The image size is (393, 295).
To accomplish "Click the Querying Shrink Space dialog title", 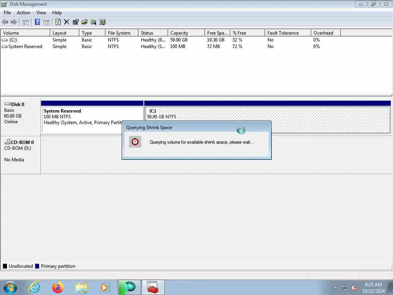I will pyautogui.click(x=149, y=128).
